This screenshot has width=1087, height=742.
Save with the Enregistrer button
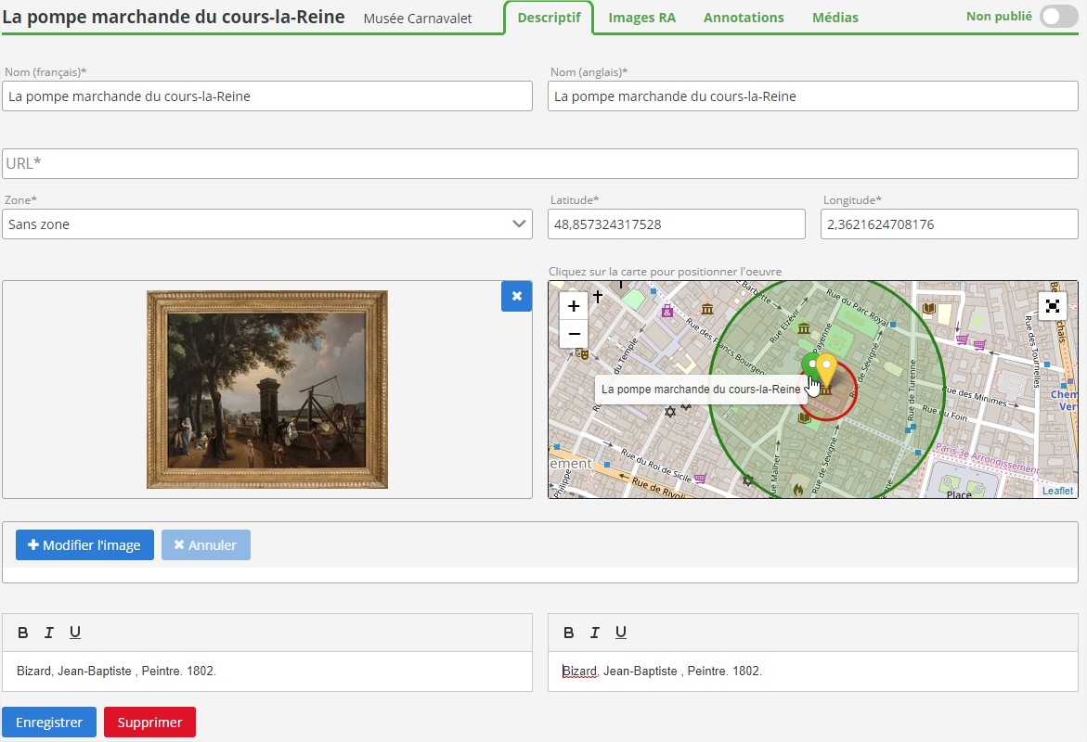point(49,722)
